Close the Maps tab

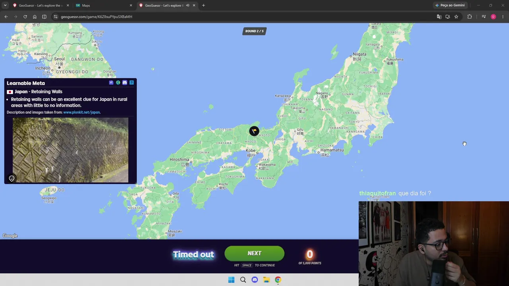point(131,6)
